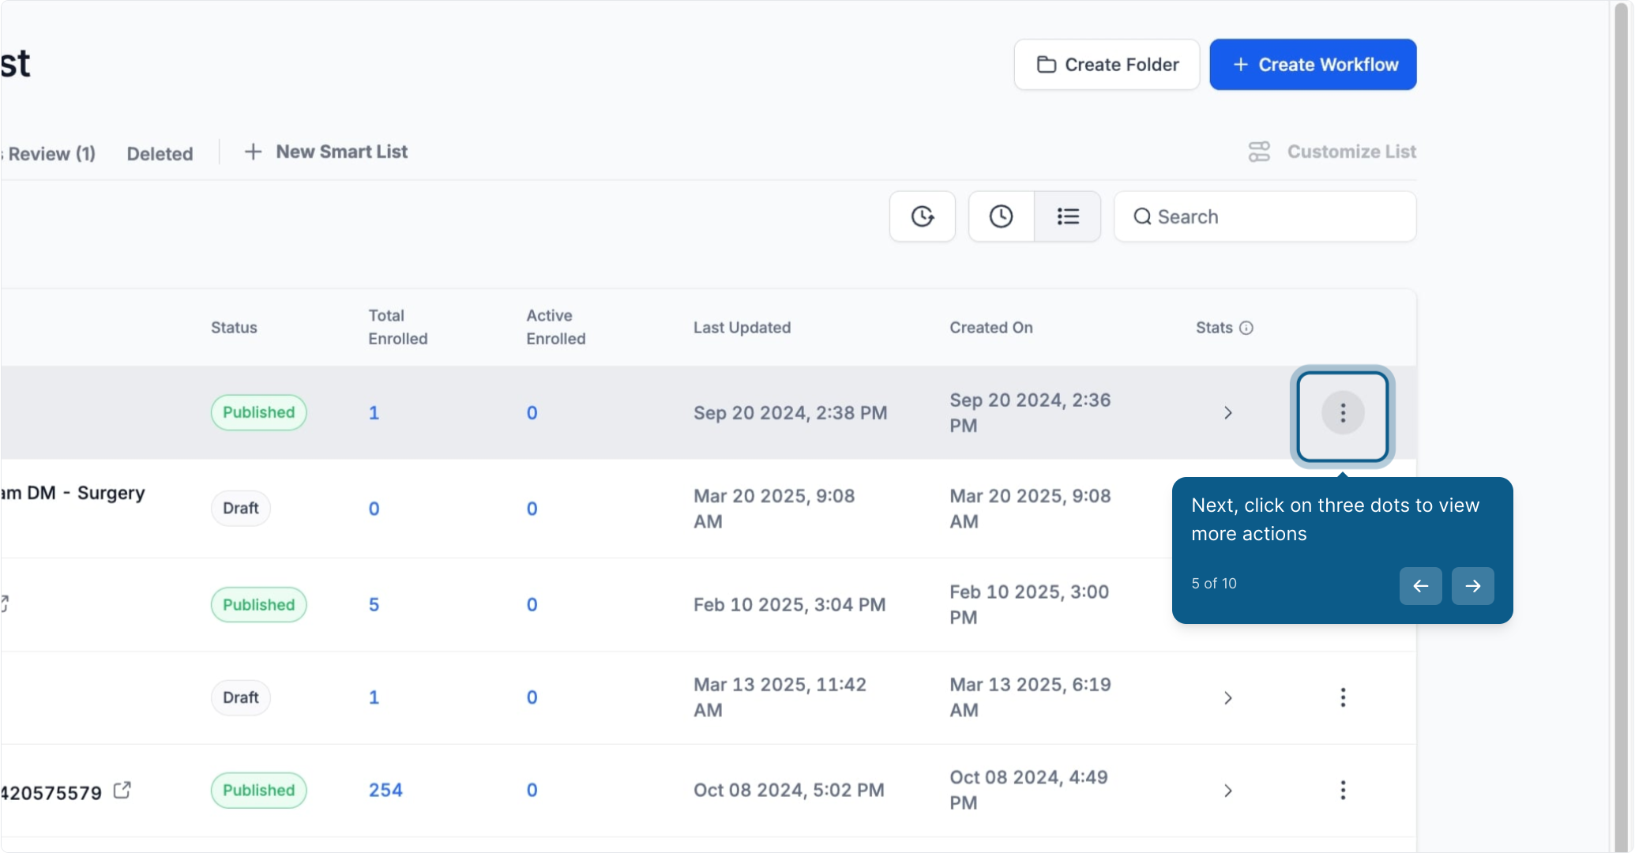Expand stats chevron for Mar 13 2025 row
Viewport: 1635px width, 853px height.
tap(1227, 698)
